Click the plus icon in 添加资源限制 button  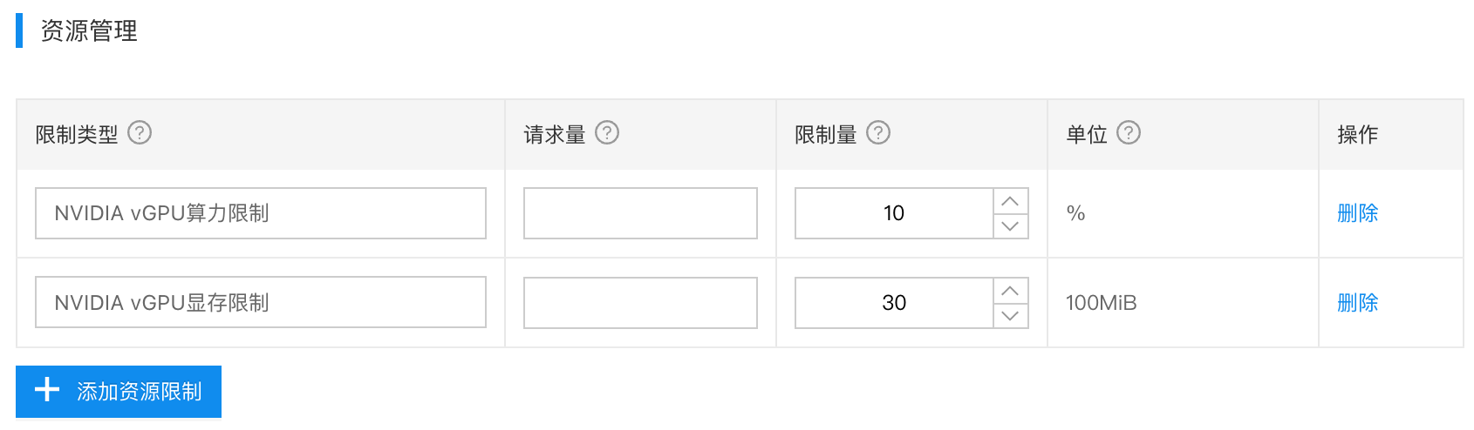click(47, 390)
